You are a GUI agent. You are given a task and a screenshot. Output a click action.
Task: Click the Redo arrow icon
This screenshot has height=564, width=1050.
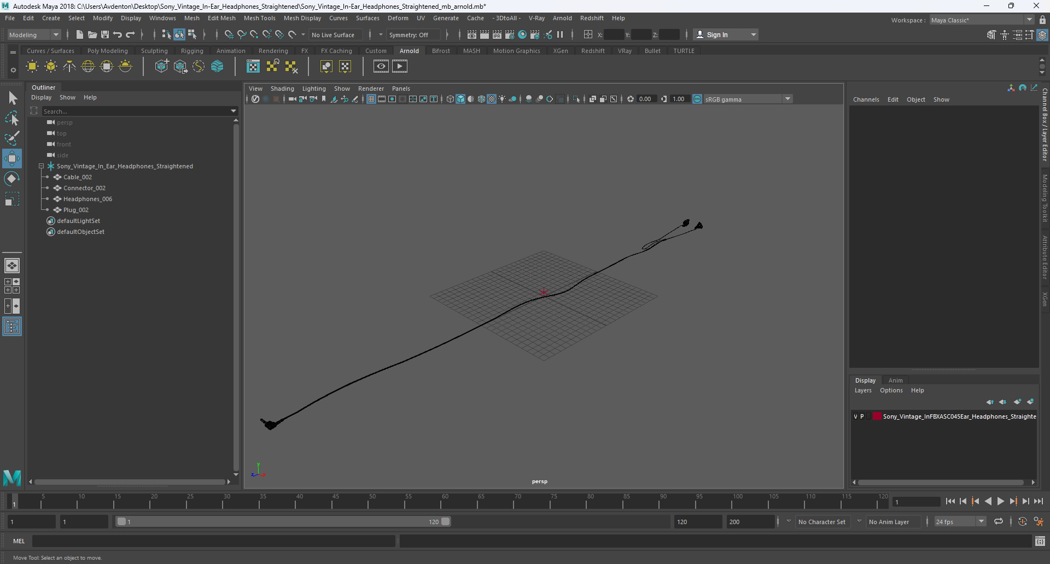click(130, 34)
